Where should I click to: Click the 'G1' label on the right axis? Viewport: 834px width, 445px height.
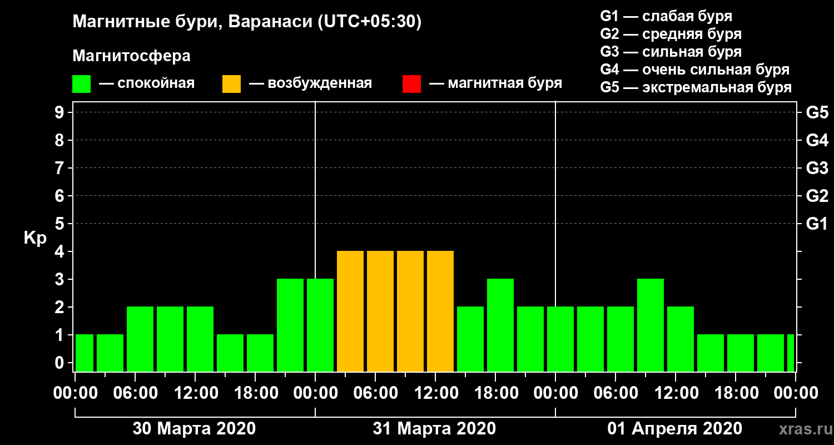[x=817, y=224]
